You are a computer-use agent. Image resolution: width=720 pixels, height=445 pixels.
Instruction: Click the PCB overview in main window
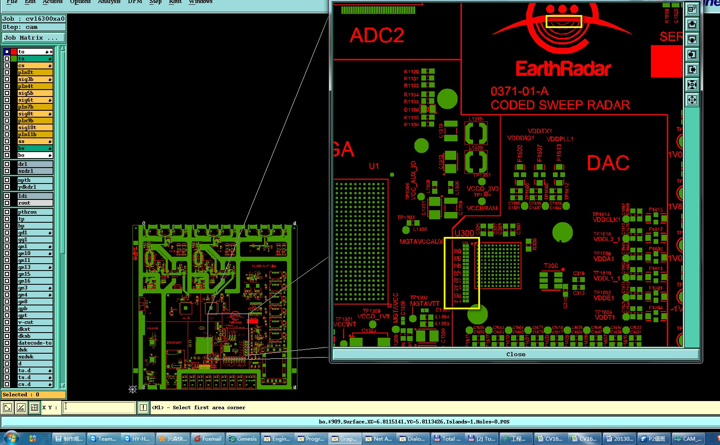[x=215, y=307]
